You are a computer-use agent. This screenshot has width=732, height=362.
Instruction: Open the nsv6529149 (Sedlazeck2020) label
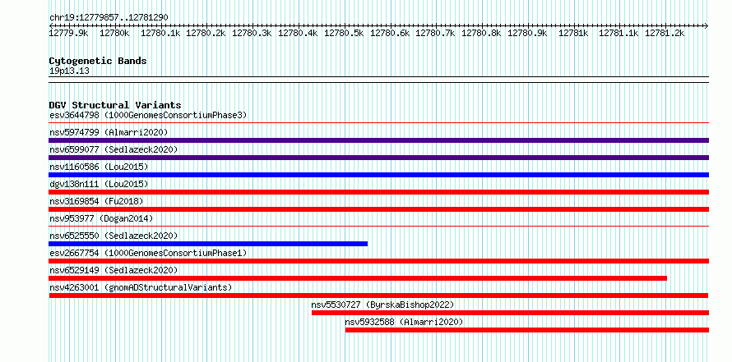pos(114,270)
